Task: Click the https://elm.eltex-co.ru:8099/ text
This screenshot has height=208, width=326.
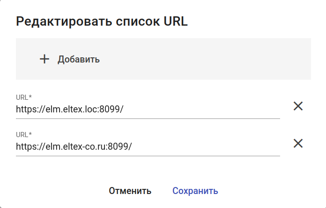Action: (x=74, y=147)
